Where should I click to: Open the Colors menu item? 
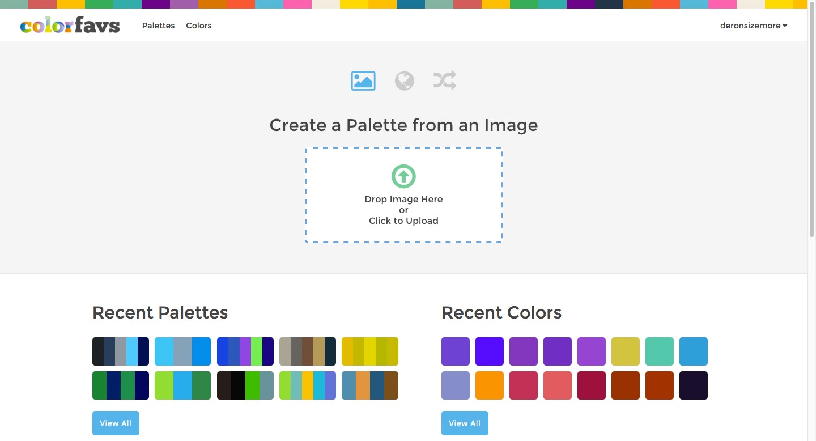tap(198, 26)
